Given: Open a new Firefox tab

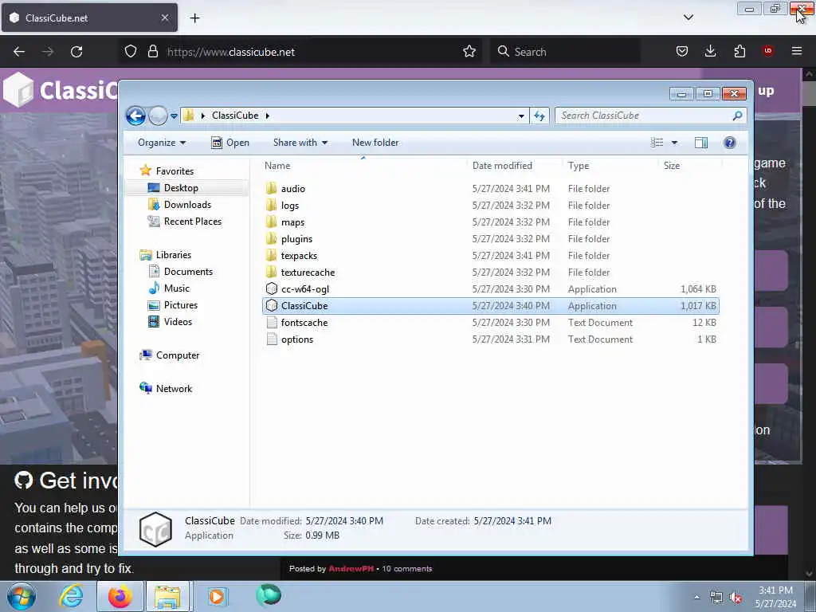Looking at the screenshot, I should (x=194, y=18).
